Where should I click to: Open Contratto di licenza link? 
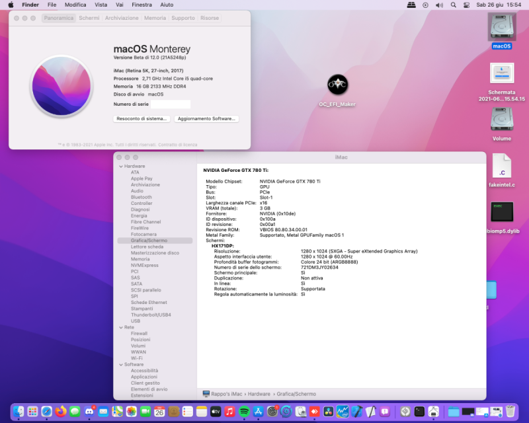[x=178, y=145]
